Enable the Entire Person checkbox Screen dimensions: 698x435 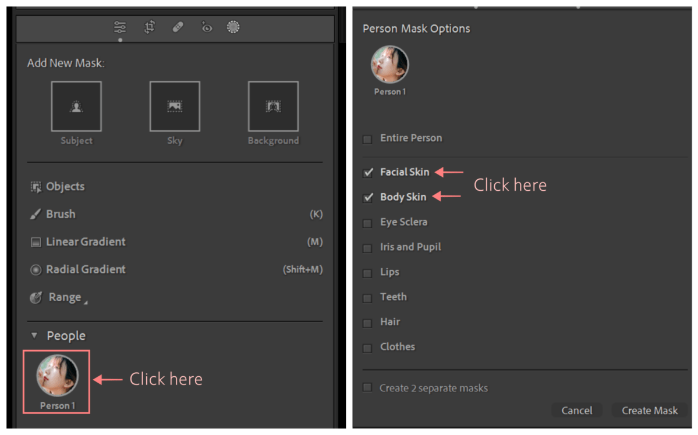[367, 139]
